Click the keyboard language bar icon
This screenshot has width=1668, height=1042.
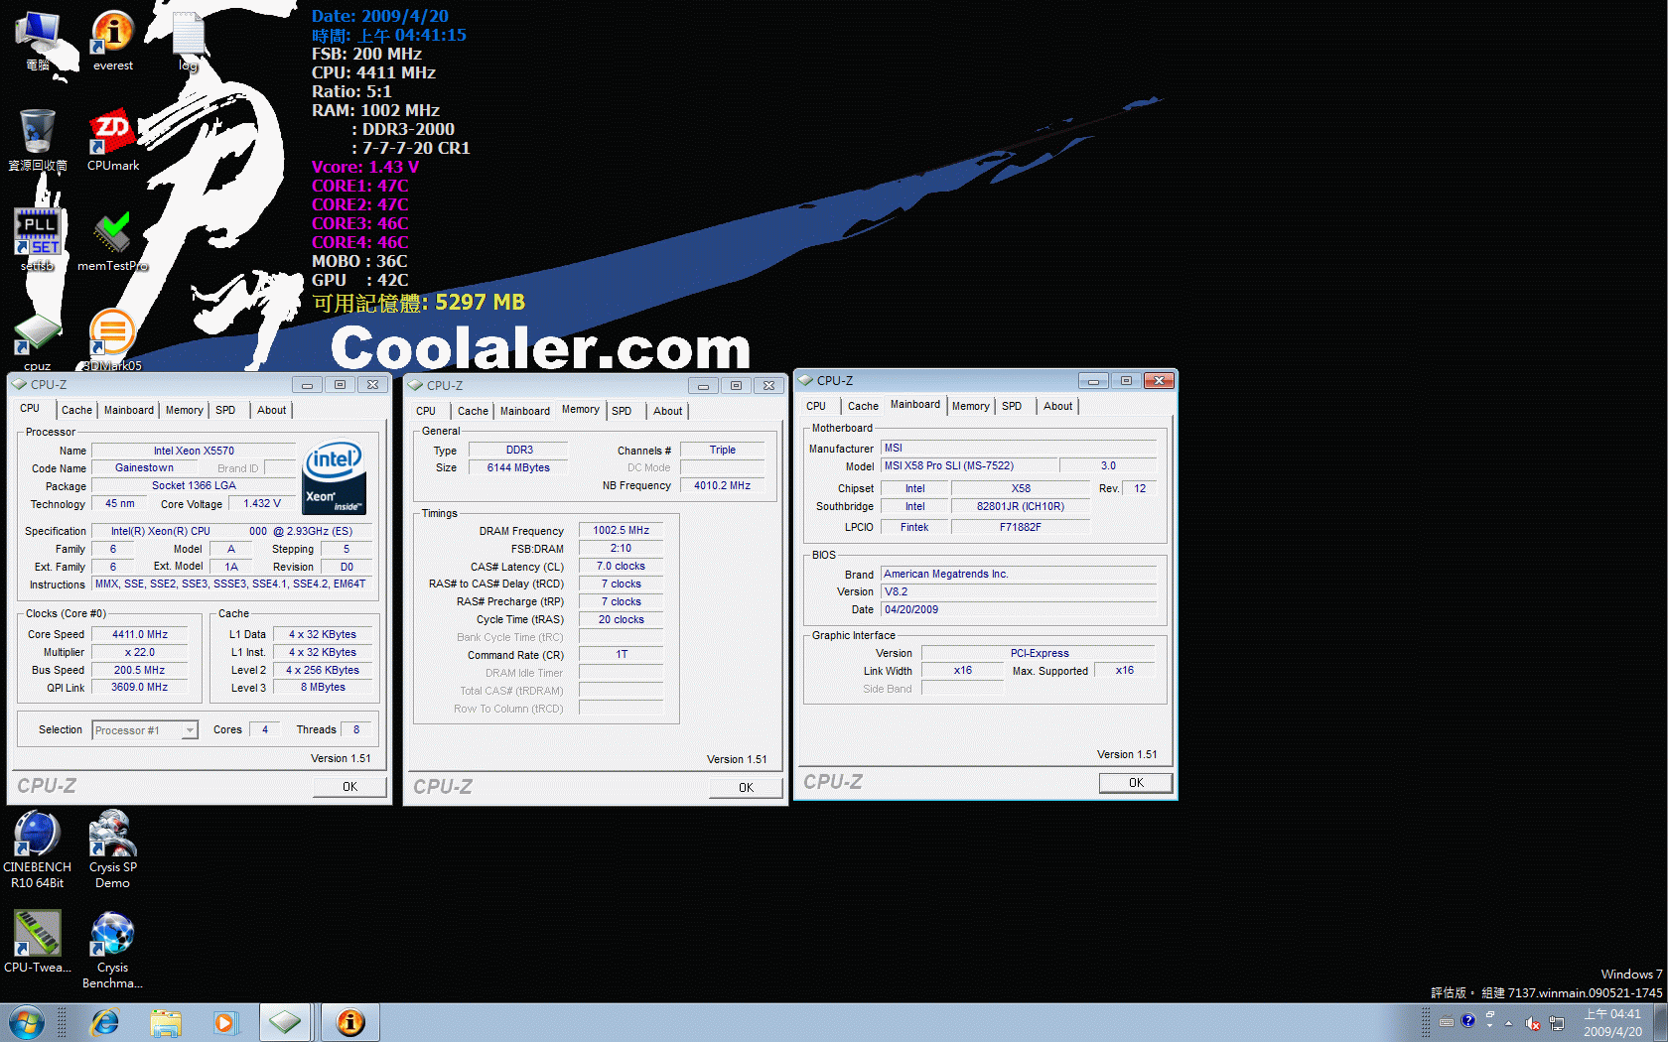(x=1447, y=1021)
